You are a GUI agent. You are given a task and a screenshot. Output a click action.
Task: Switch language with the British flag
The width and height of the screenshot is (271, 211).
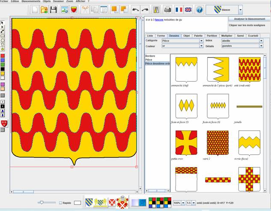188,9
